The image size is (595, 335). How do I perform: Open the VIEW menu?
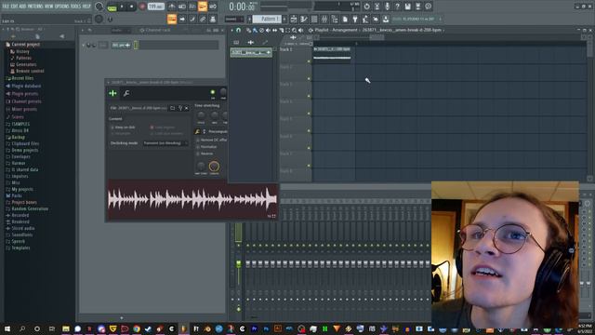pyautogui.click(x=49, y=7)
